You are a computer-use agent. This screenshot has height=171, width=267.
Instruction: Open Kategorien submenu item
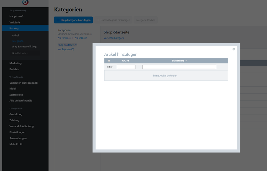(18, 41)
